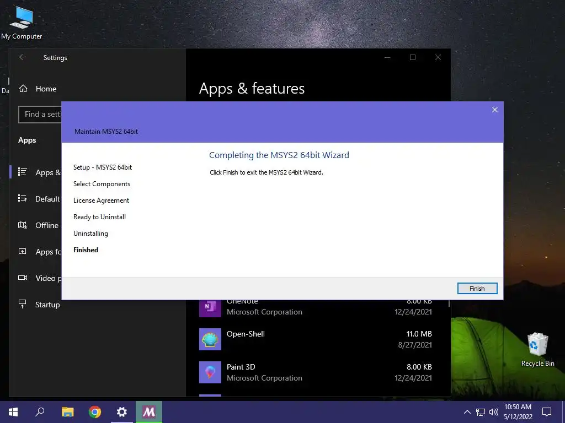This screenshot has height=423, width=565.
Task: Open the Recycle Bin desktop icon
Action: [537, 350]
